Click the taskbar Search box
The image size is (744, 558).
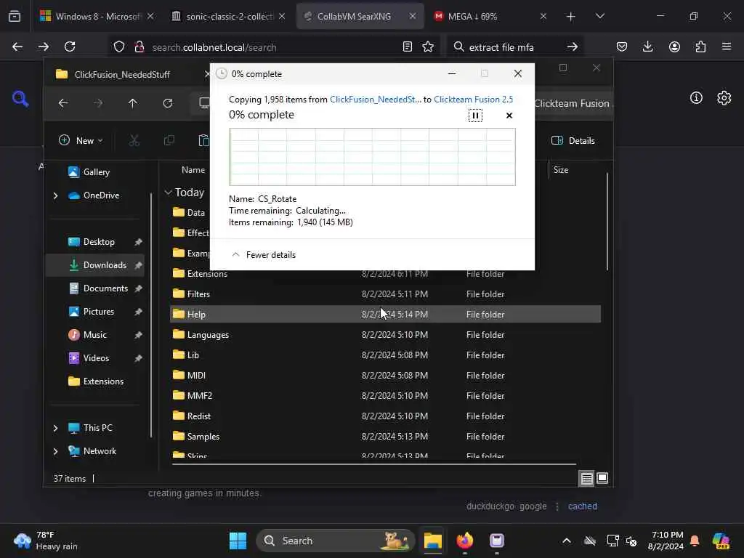336,541
